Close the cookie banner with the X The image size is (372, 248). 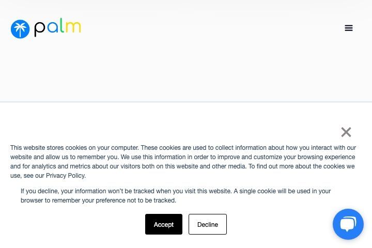pos(346,132)
